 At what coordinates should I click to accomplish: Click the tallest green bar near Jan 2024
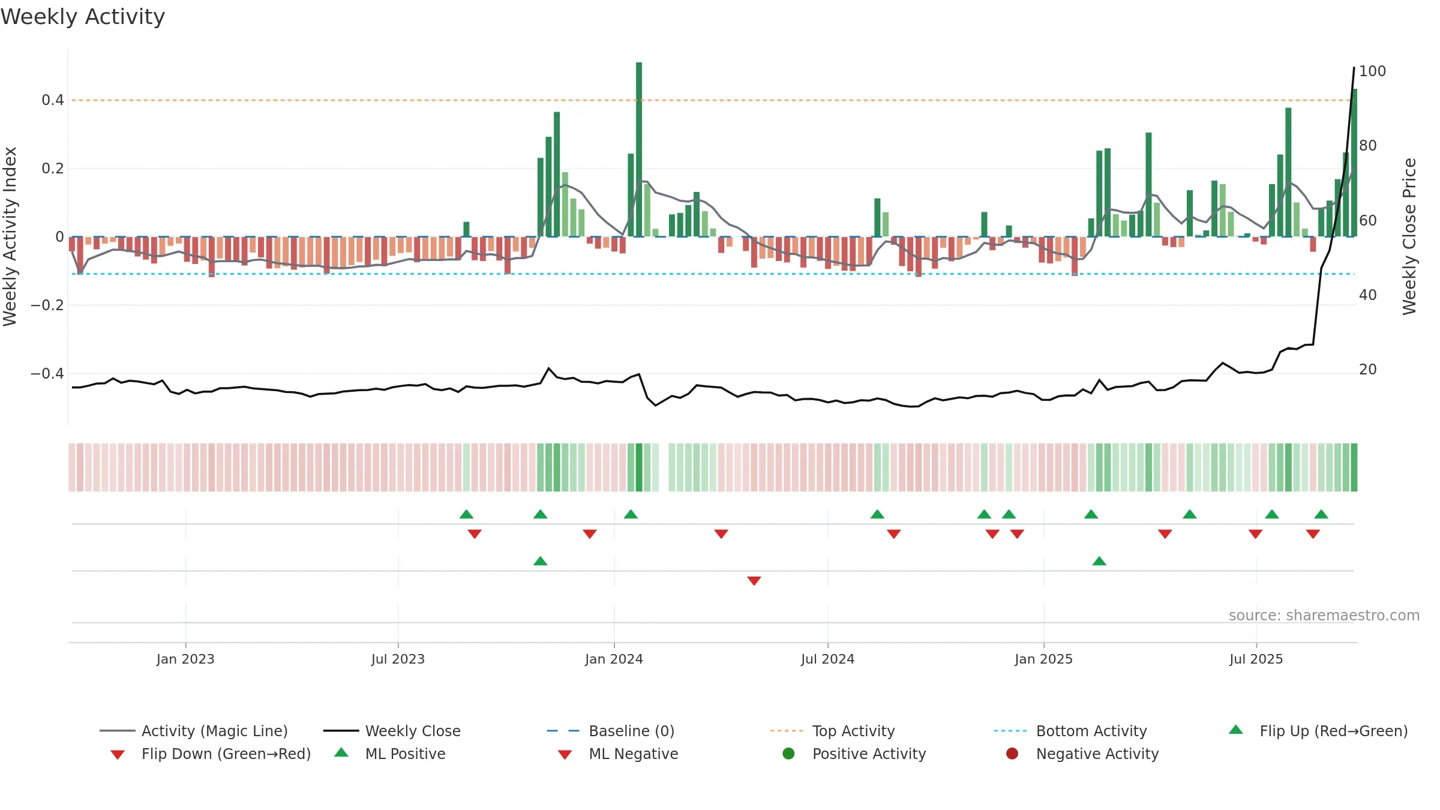click(x=639, y=149)
